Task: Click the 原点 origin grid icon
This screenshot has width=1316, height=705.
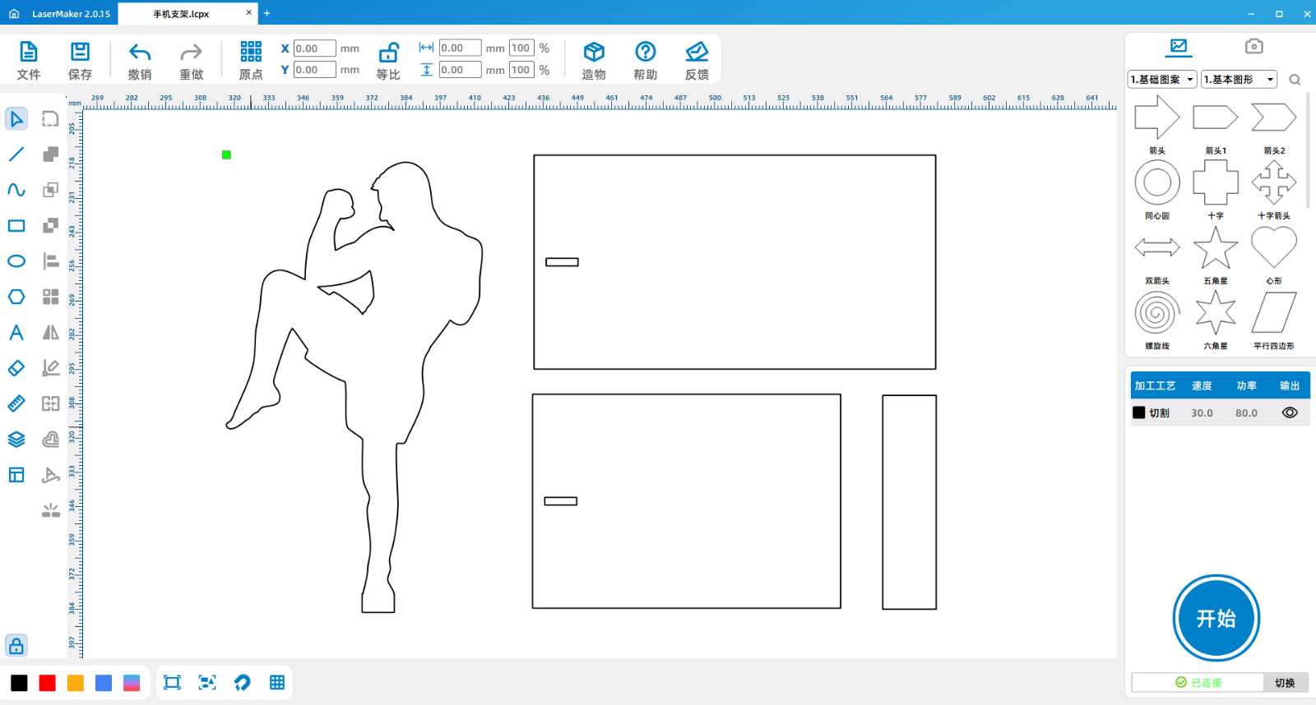Action: tap(251, 52)
